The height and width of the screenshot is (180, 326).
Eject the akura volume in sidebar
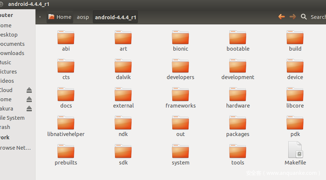point(29,109)
